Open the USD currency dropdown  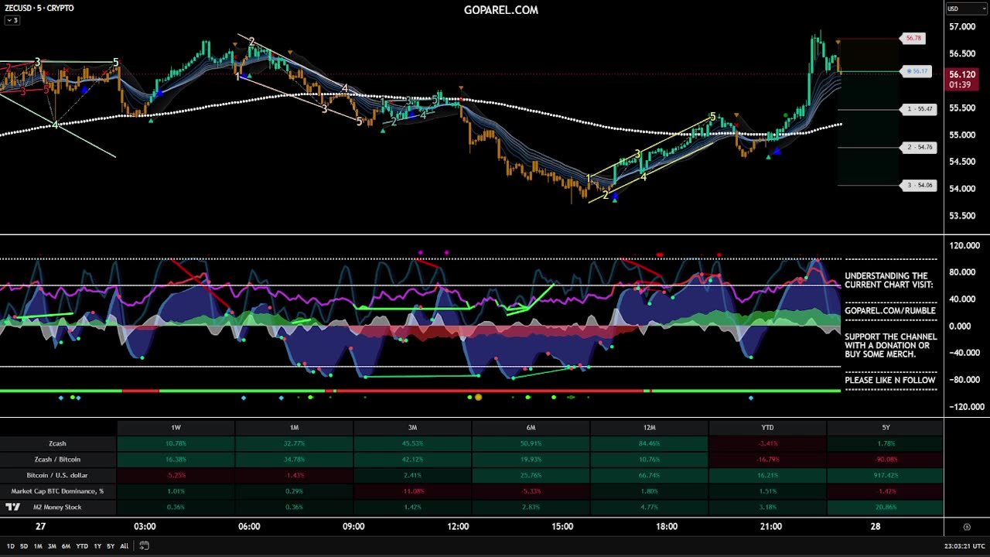[x=967, y=9]
